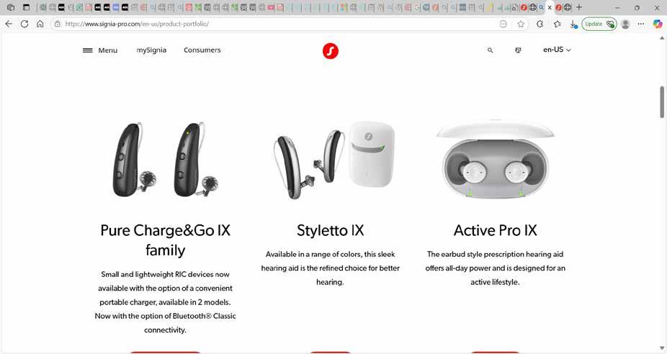Open the hamburger Menu icon
The height and width of the screenshot is (354, 667).
(x=88, y=50)
